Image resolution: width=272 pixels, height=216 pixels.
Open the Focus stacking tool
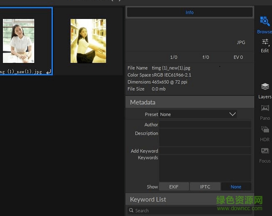coord(265,154)
